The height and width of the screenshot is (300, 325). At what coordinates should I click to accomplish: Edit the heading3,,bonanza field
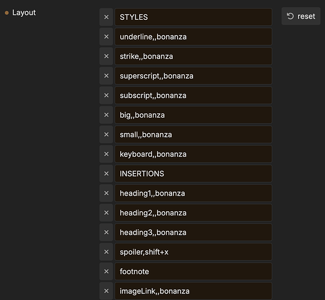coord(194,232)
